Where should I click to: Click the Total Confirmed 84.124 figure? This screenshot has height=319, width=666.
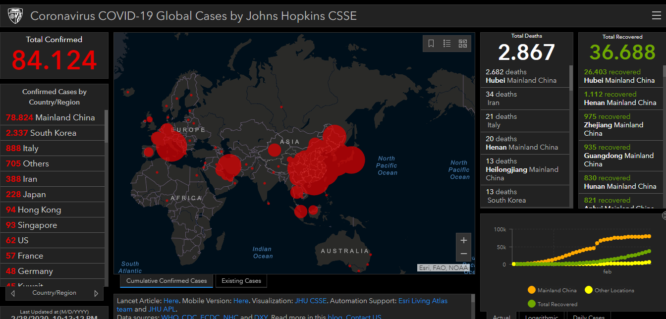coord(54,60)
